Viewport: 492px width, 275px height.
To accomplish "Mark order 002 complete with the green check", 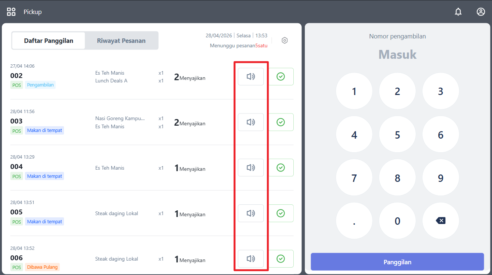I will click(281, 77).
